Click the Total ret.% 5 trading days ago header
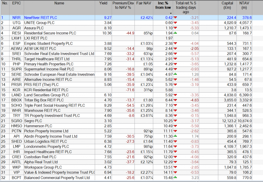 (x=186, y=7)
